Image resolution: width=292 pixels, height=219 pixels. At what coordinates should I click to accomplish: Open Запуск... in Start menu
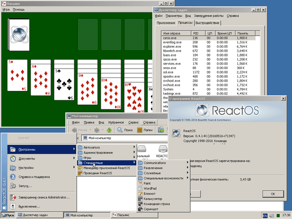coord(42,186)
